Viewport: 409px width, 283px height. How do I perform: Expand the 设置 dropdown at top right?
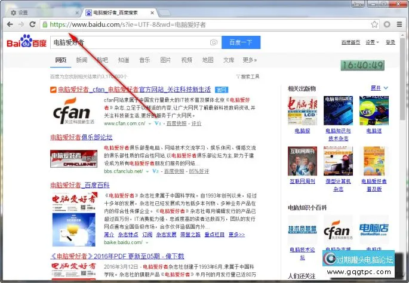point(372,42)
